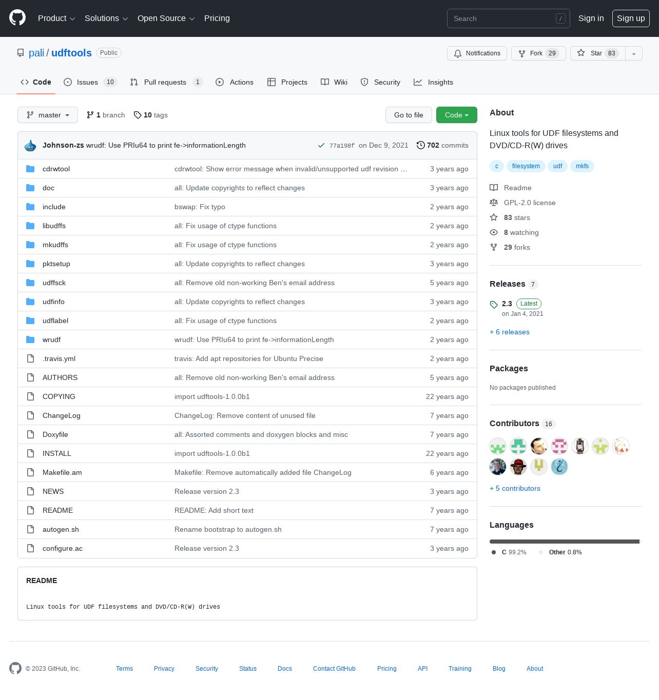Select the mkfs topic tag
The image size is (659, 700).
[582, 166]
